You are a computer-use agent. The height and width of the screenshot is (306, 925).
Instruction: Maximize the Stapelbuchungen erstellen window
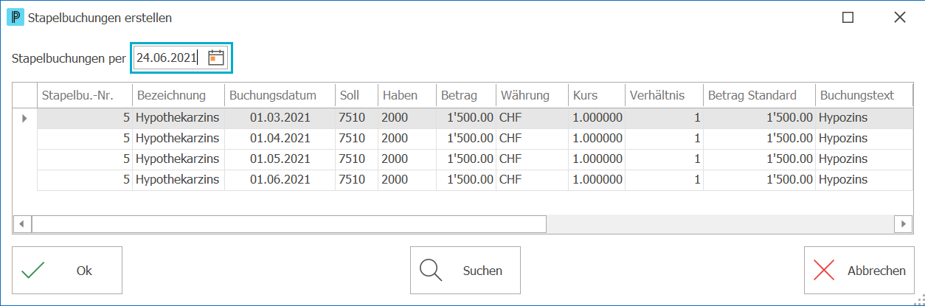pos(848,17)
